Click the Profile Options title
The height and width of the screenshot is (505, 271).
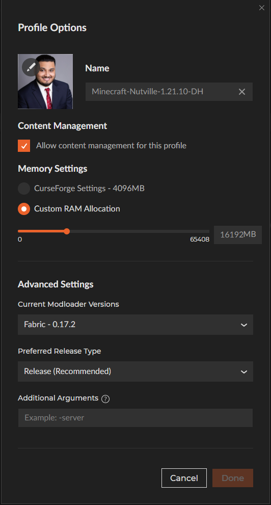[52, 28]
